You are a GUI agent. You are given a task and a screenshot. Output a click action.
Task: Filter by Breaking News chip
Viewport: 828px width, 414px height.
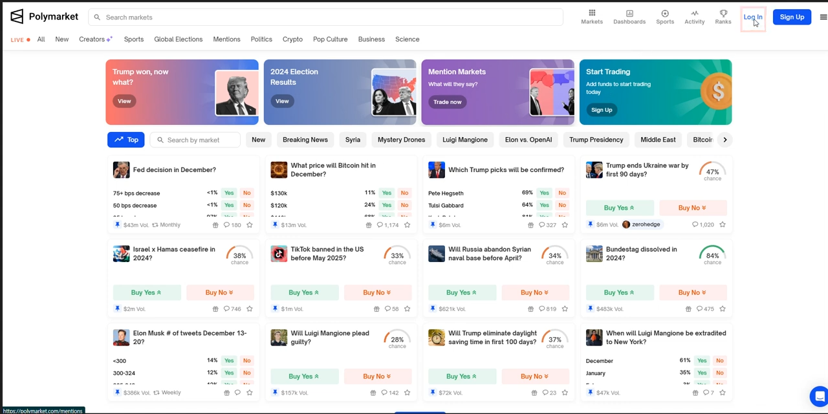pos(305,140)
